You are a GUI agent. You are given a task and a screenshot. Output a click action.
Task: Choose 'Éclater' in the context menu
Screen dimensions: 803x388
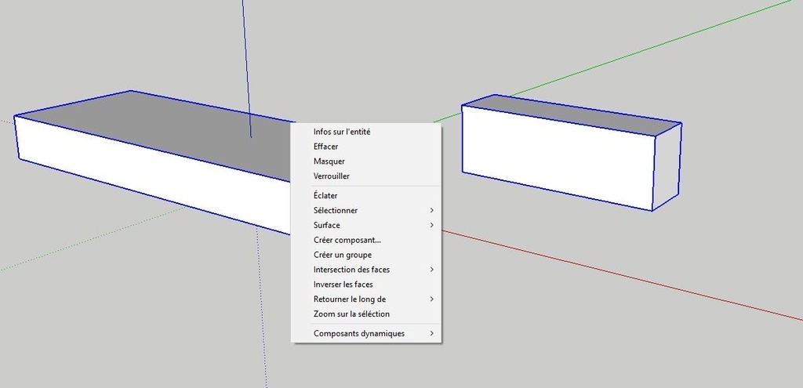pos(325,195)
